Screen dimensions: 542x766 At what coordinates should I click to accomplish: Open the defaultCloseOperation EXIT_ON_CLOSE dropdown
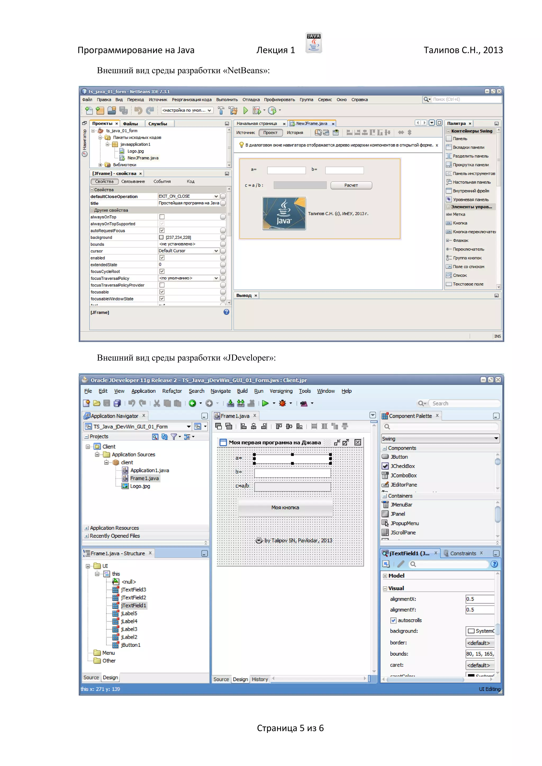point(216,196)
